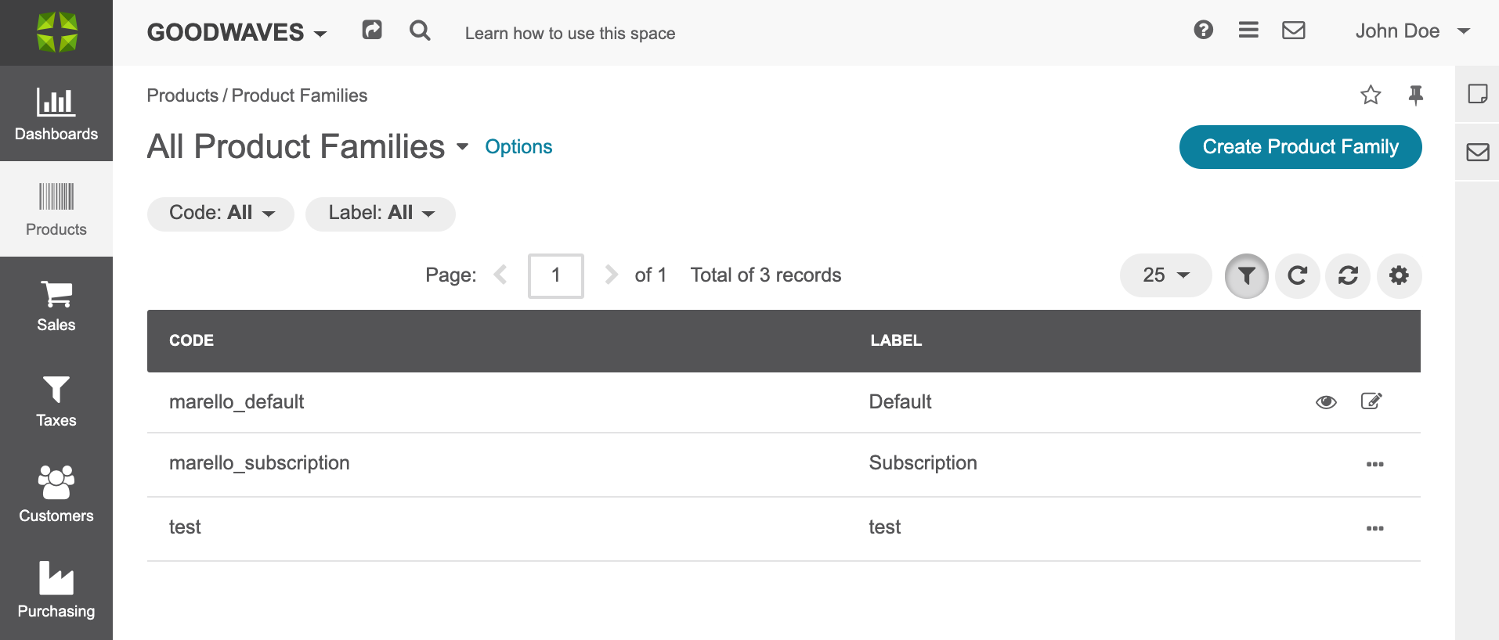Open the search magnifier
The height and width of the screenshot is (640, 1499).
point(420,31)
